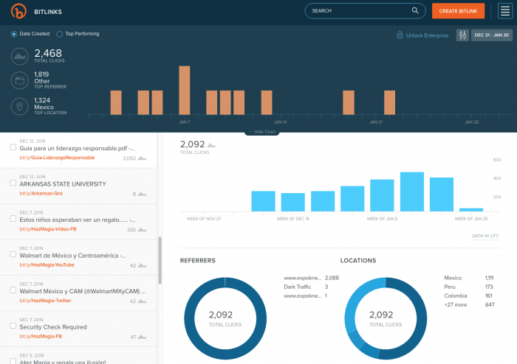The width and height of the screenshot is (517, 364).
Task: Open the bit.ly/Arkansas-Qro link
Action: pyautogui.click(x=41, y=193)
